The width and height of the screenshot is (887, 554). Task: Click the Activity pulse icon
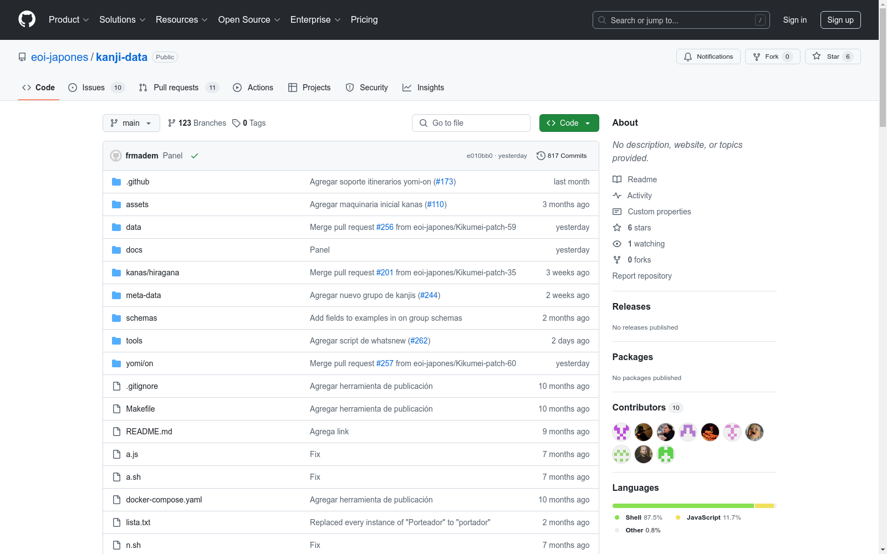(617, 196)
